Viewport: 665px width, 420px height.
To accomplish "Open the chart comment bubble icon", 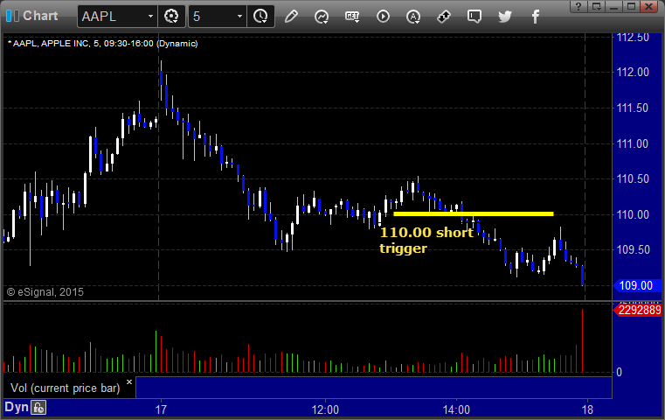I will (475, 17).
